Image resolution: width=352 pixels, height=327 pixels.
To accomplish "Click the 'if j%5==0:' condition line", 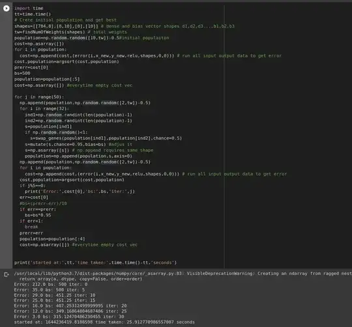I will pyautogui.click(x=33, y=186).
